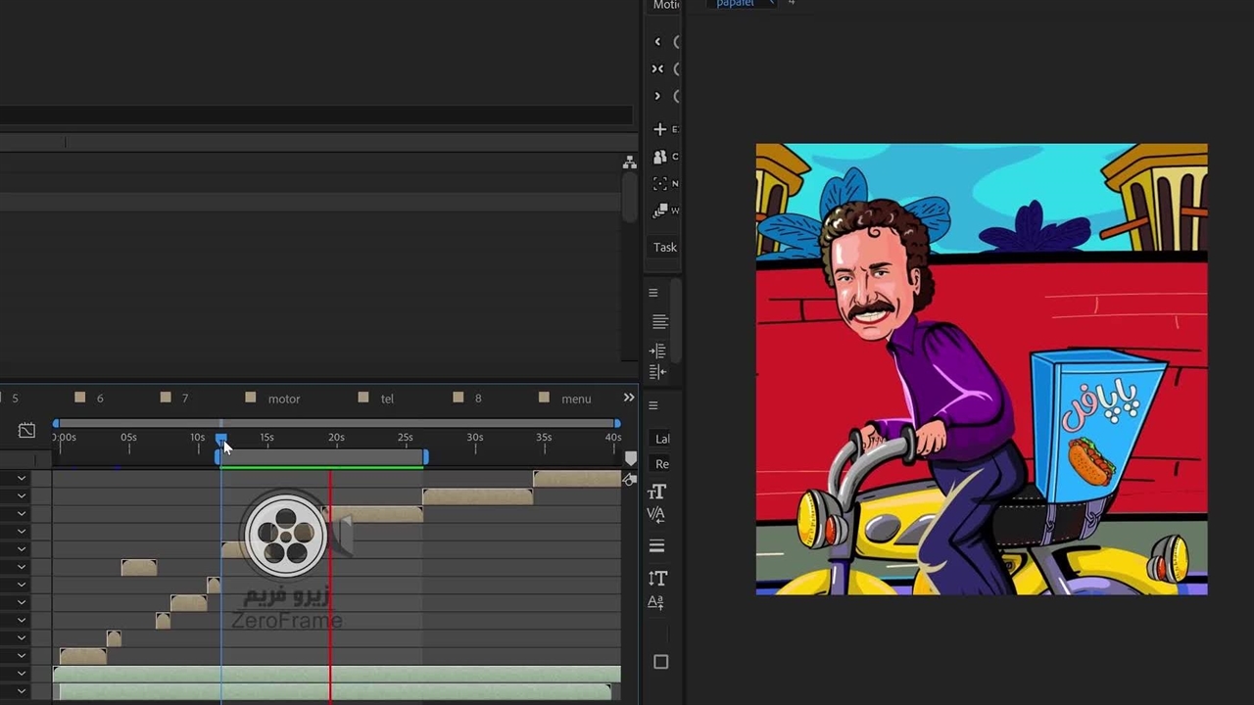The image size is (1254, 705).
Task: Click the focus brackets icon in Motion panel
Action: click(x=659, y=184)
